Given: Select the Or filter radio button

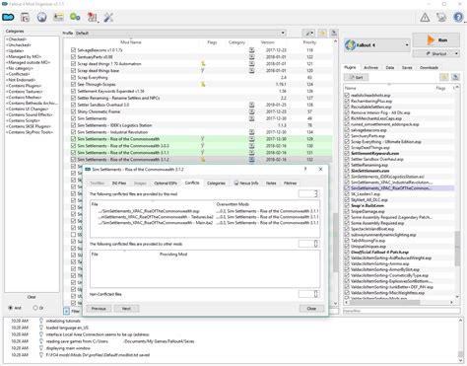Looking at the screenshot, I should point(35,308).
